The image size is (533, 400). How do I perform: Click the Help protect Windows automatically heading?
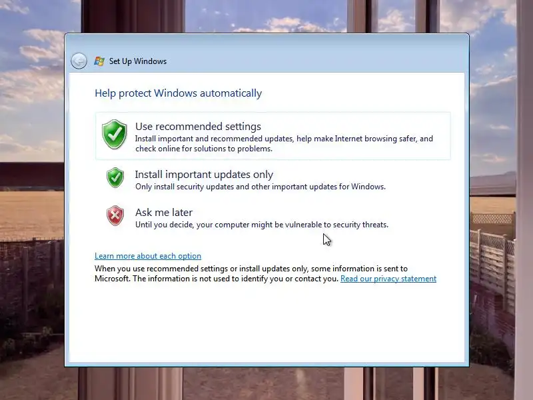(178, 93)
